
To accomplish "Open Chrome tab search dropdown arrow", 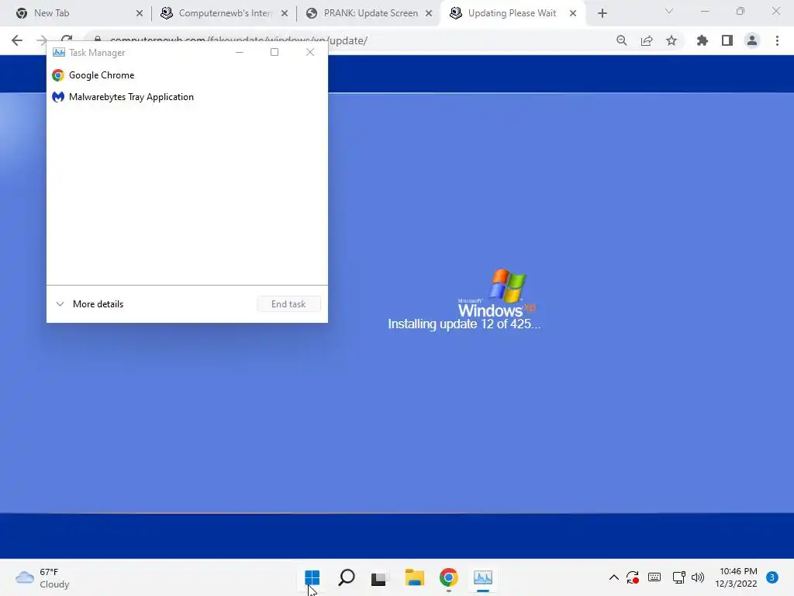I will pyautogui.click(x=669, y=11).
